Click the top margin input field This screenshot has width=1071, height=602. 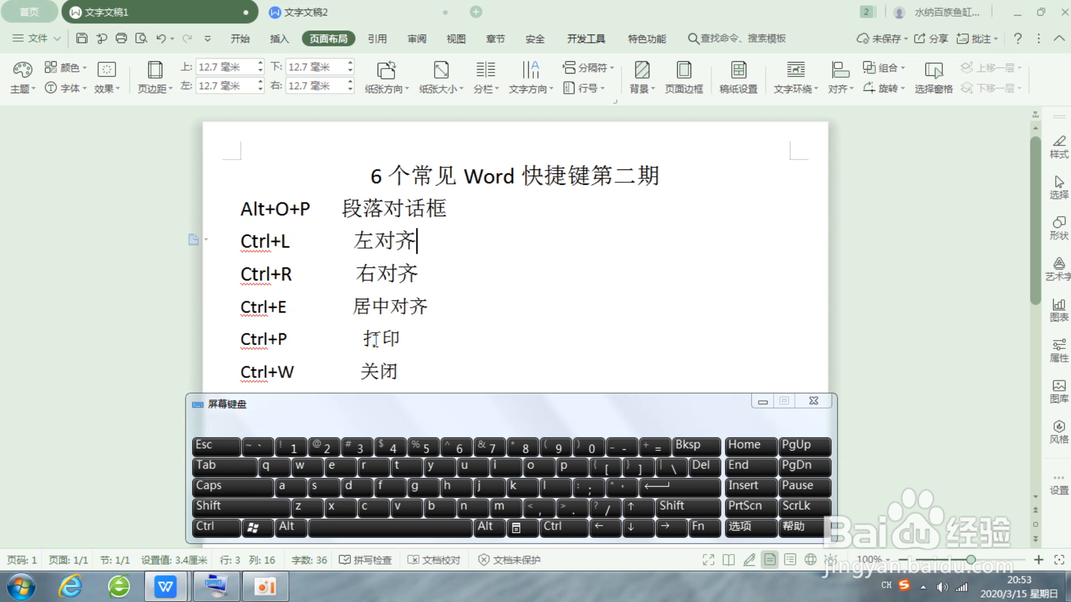[x=226, y=66]
